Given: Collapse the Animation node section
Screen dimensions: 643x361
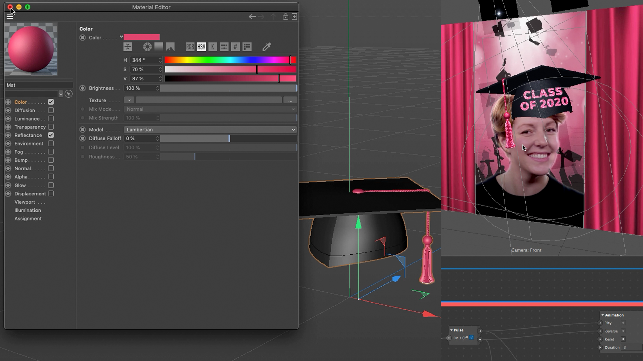Looking at the screenshot, I should pos(603,315).
